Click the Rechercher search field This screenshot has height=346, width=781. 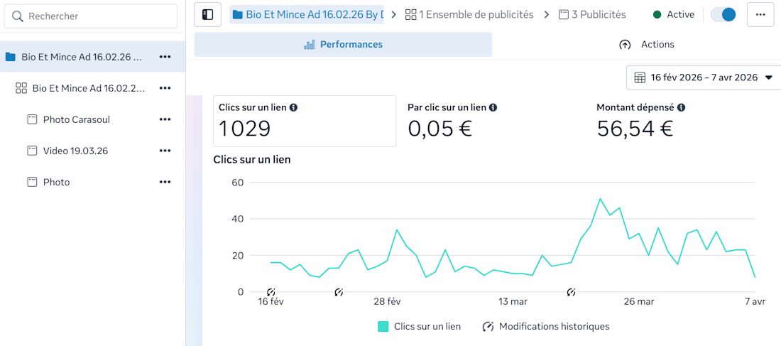(91, 16)
